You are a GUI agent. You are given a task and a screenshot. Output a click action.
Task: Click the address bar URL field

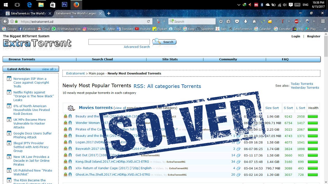pyautogui.click(x=82, y=21)
